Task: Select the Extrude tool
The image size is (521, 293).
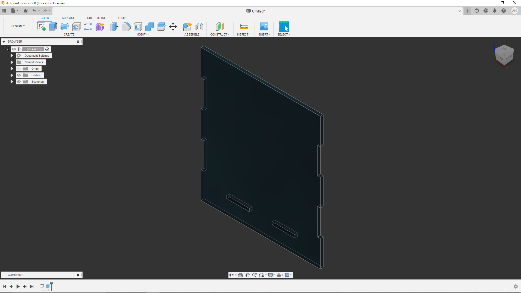Action: pyautogui.click(x=53, y=27)
